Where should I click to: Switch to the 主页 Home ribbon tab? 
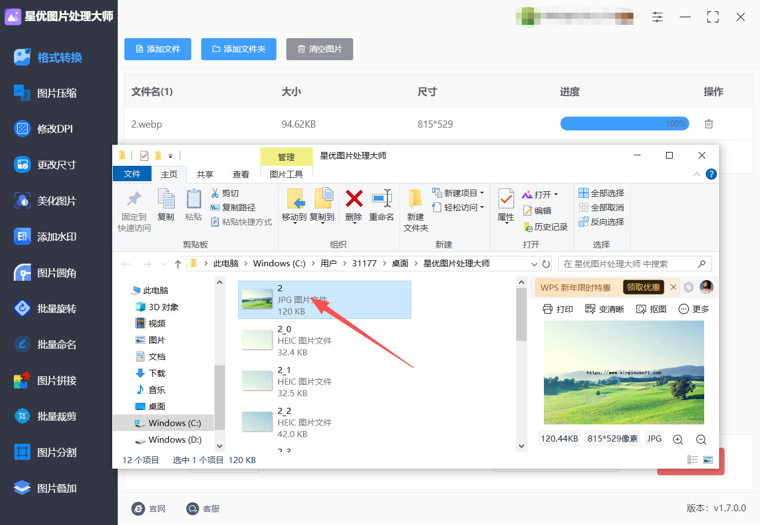coord(169,174)
